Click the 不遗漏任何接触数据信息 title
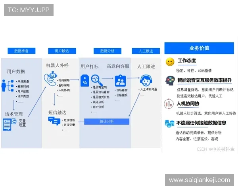Screen dimensions: 238x190 coord(201,123)
